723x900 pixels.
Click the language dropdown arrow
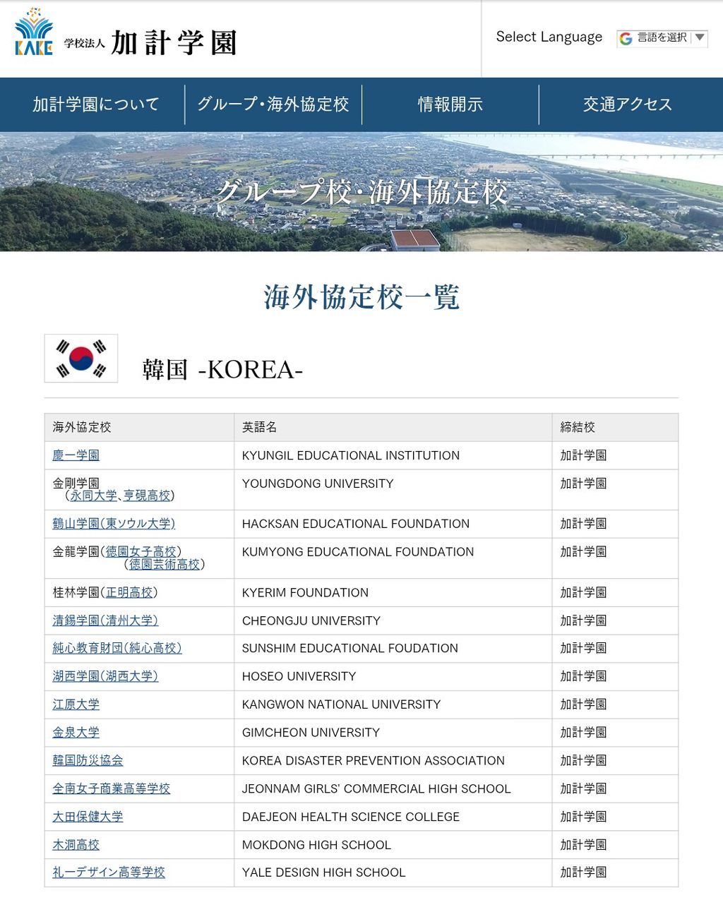[699, 37]
